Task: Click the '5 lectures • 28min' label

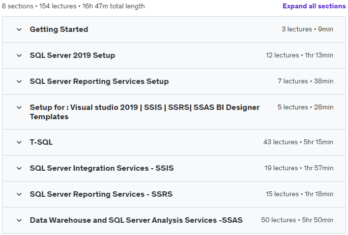Action: pos(305,107)
